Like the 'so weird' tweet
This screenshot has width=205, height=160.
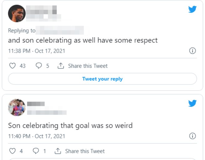[x=12, y=151]
